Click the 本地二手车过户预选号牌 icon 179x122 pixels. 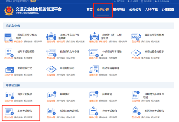[x=51, y=36]
